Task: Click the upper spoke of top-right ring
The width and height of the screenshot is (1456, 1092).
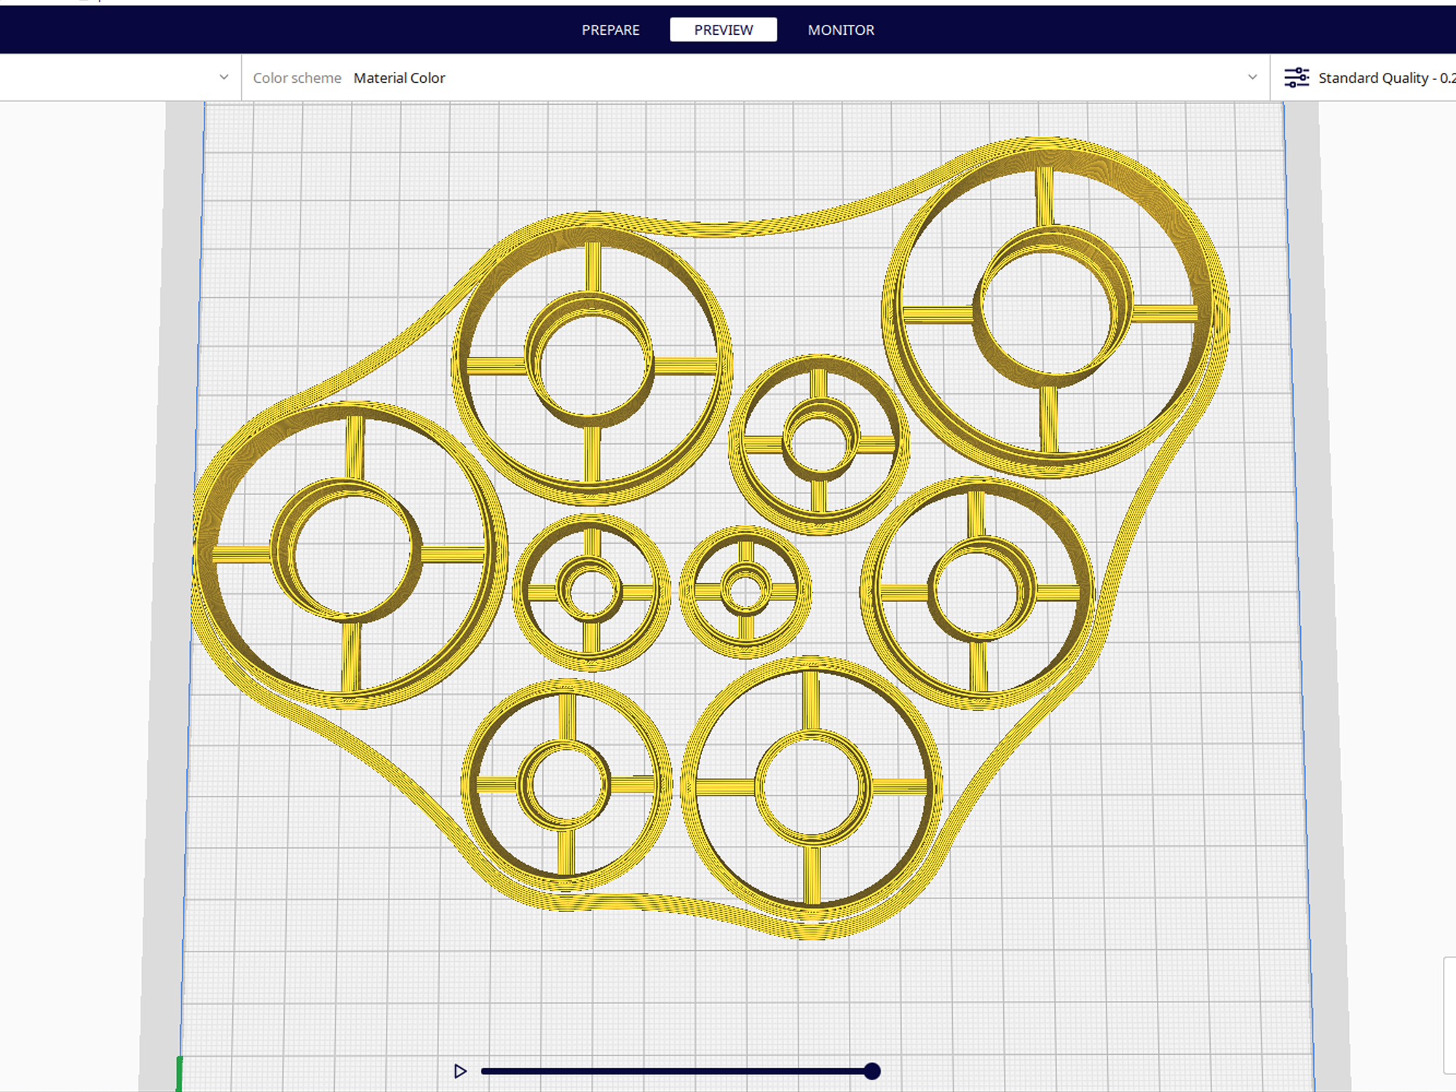Action: [x=1045, y=197]
